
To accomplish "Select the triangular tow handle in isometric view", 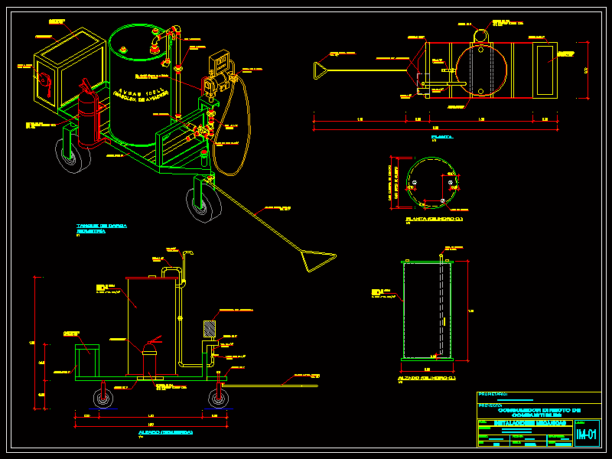I will (317, 261).
